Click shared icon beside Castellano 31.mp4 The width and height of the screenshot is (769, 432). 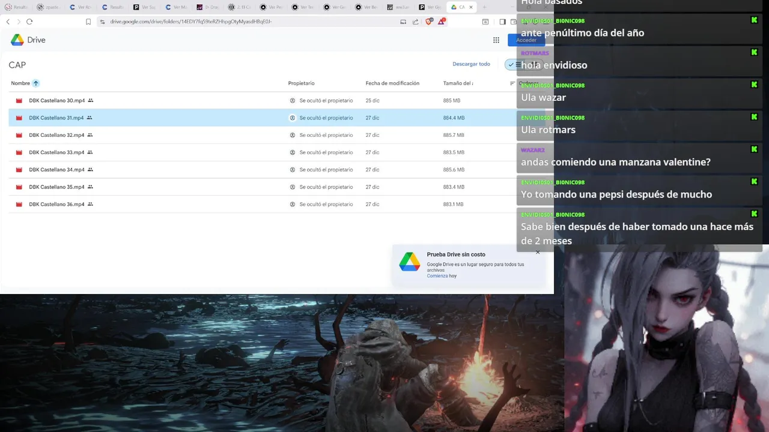[90, 118]
